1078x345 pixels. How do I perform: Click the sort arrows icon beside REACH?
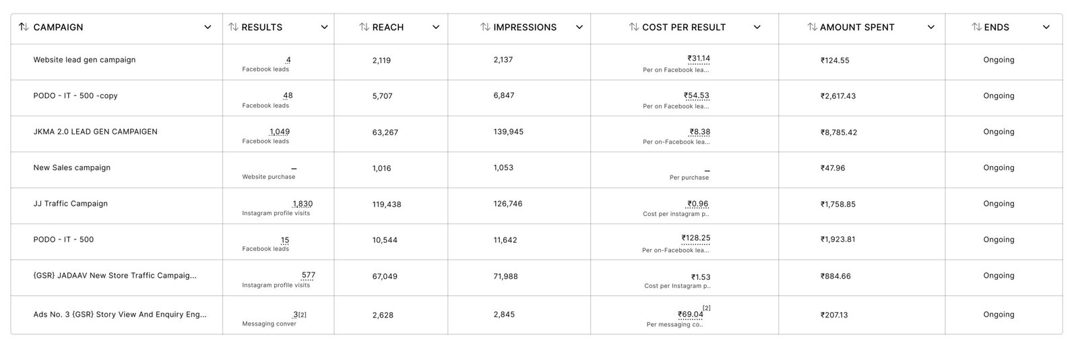pos(364,27)
